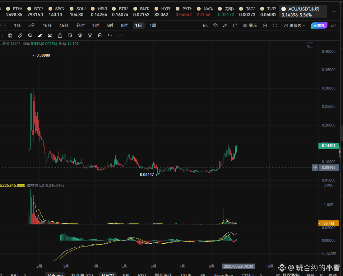The height and width of the screenshot is (276, 343).
Task: Add a new ticker tab with plus
Action: click(334, 11)
